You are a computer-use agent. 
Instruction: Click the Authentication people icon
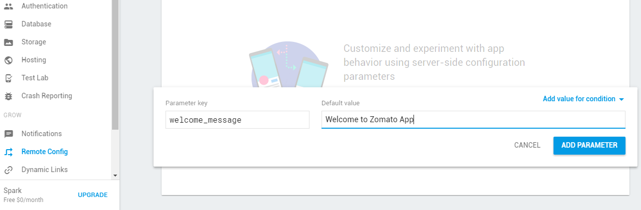8,6
